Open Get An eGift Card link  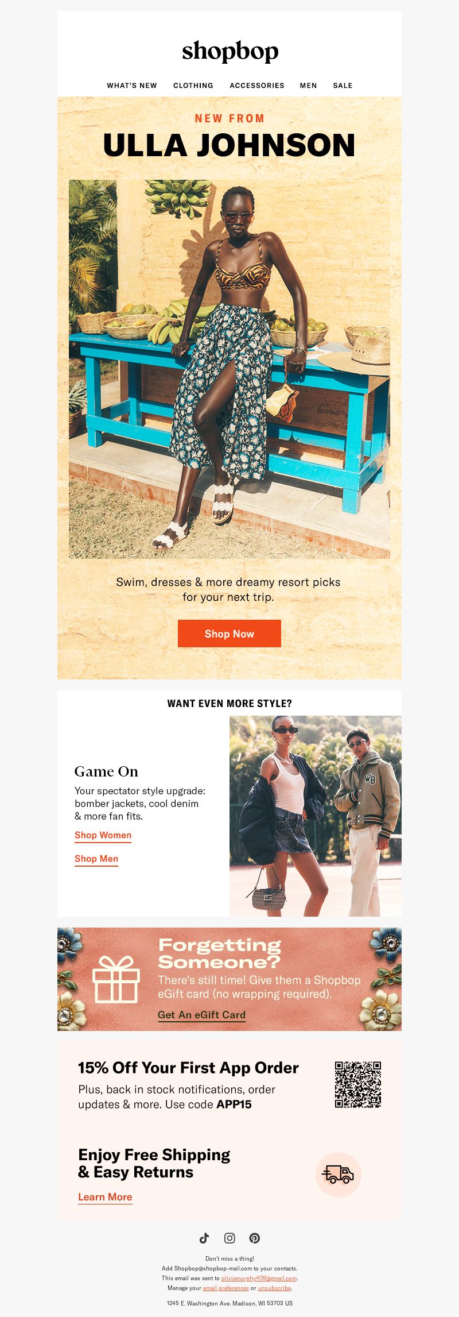pyautogui.click(x=202, y=1015)
